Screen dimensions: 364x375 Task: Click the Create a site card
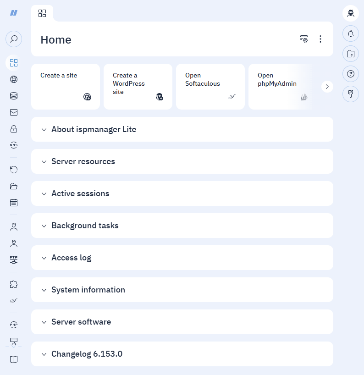click(66, 87)
